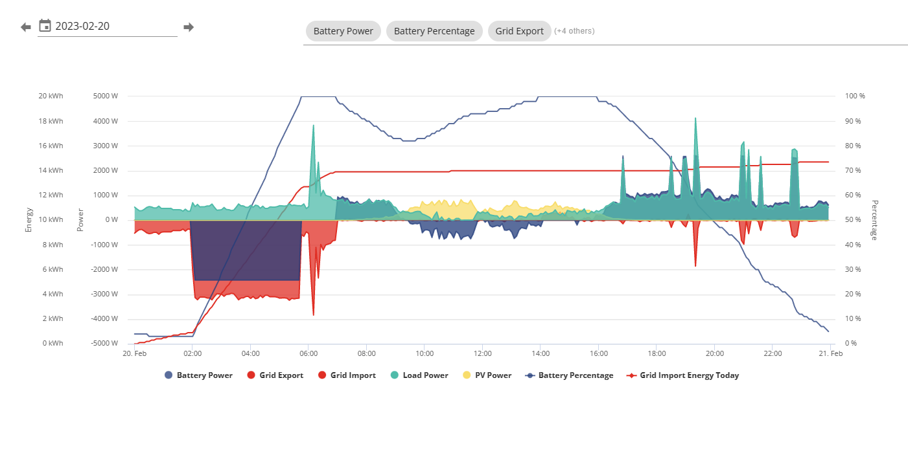Select the Grid Export chip
This screenshot has width=908, height=455.
pyautogui.click(x=520, y=31)
